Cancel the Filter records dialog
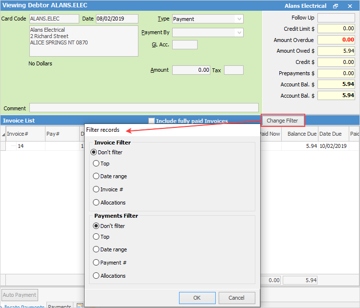360x308 pixels. pyautogui.click(x=237, y=298)
